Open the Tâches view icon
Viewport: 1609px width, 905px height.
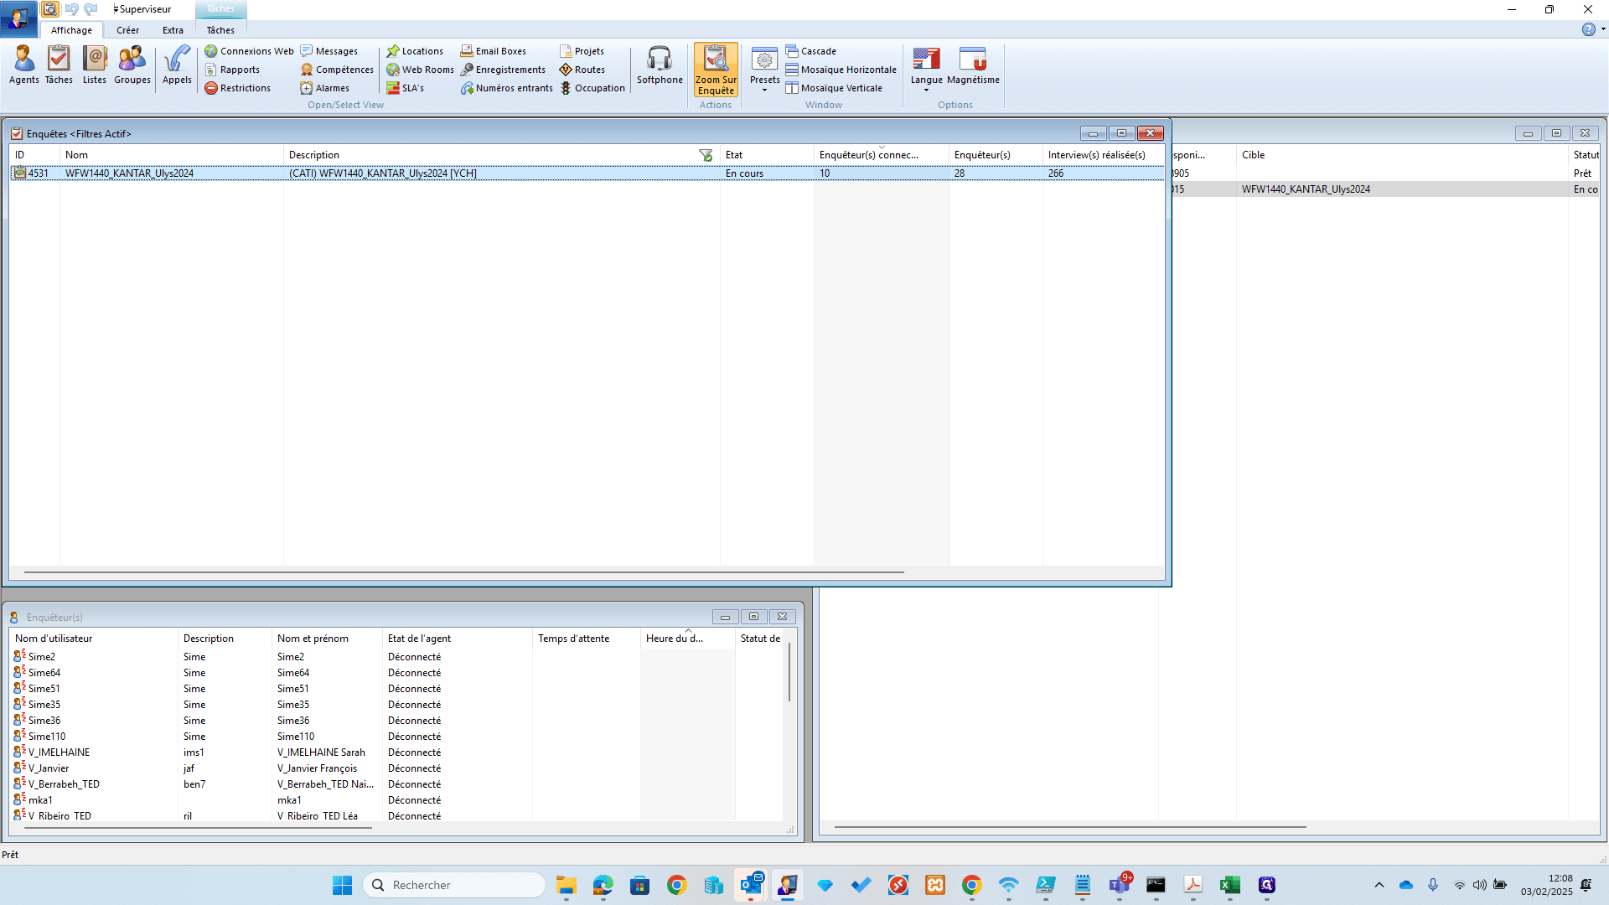click(59, 65)
